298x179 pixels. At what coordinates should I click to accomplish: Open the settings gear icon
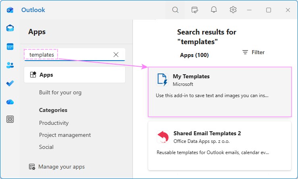click(x=233, y=10)
